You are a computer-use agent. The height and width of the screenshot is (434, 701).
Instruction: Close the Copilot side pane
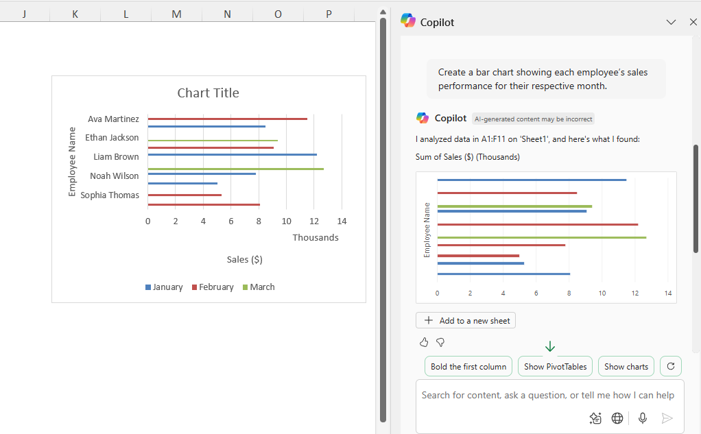pos(693,22)
